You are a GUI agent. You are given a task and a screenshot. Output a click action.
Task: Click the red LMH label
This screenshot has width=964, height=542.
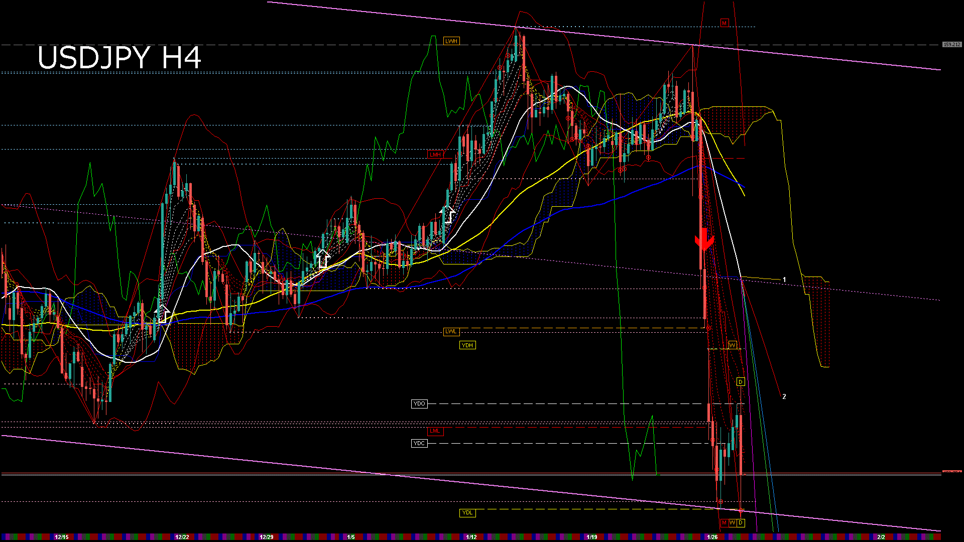click(435, 155)
